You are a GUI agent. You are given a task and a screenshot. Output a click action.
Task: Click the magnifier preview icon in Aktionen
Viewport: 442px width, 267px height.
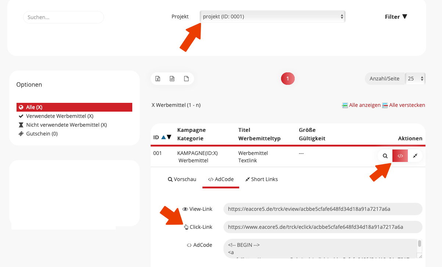[385, 156]
